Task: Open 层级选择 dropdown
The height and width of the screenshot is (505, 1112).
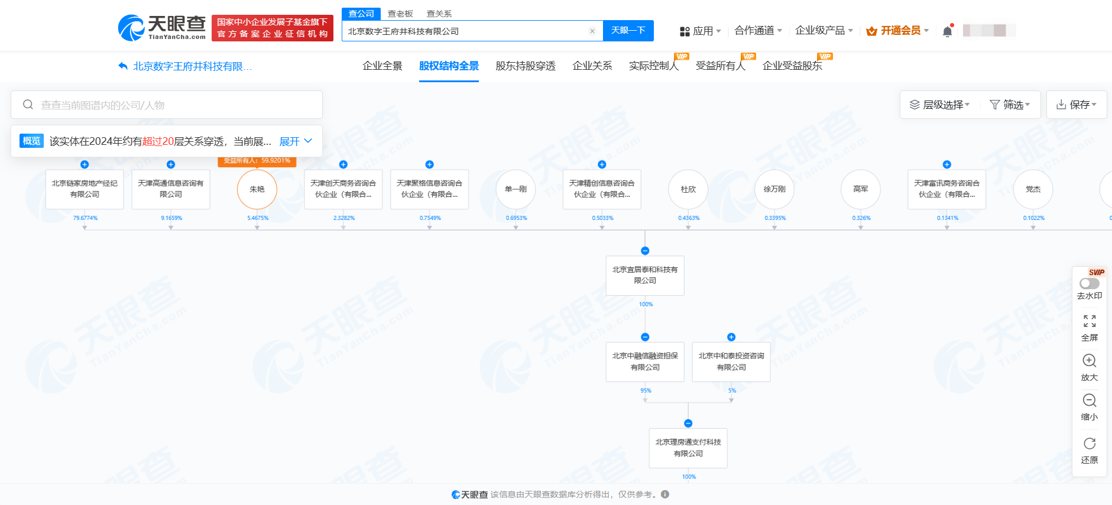Action: [939, 105]
